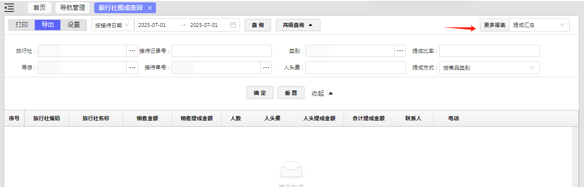Open 提成方式 按商品类别 dropdown

(x=489, y=68)
